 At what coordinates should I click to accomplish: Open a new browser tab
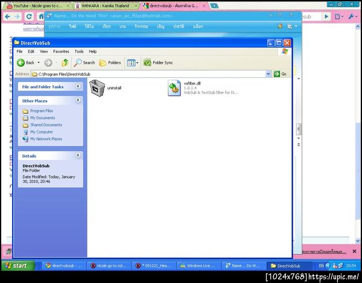[x=214, y=6]
